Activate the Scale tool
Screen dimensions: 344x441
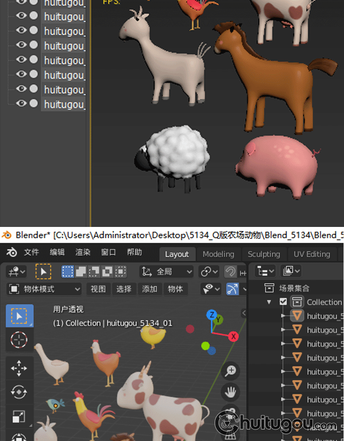(x=19, y=416)
